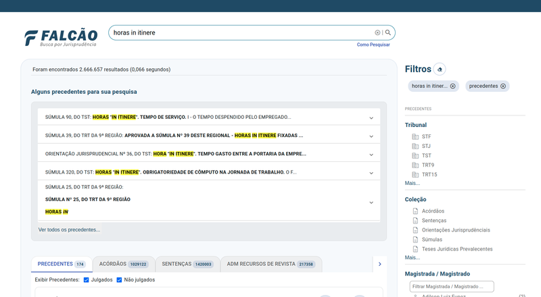The image size is (541, 297).
Task: Show more collections via Mais link
Action: (x=413, y=258)
